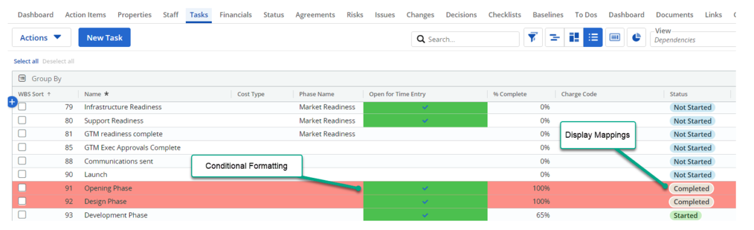Viewport: 754px width, 230px height.
Task: Click green Open for Time Entry cell of Support Readiness
Action: [425, 120]
